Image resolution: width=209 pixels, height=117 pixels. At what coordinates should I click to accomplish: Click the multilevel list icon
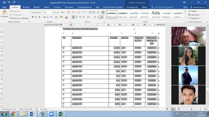(84, 12)
